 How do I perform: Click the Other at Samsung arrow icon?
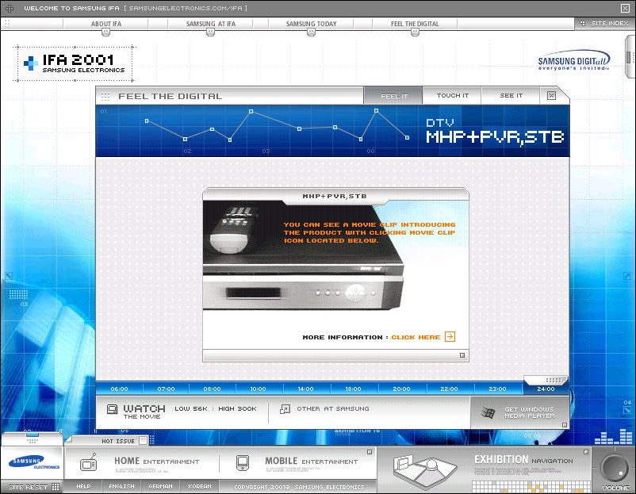[x=285, y=409]
